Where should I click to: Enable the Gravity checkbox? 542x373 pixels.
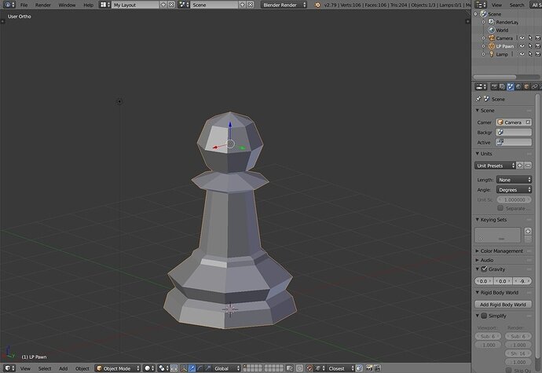click(484, 269)
